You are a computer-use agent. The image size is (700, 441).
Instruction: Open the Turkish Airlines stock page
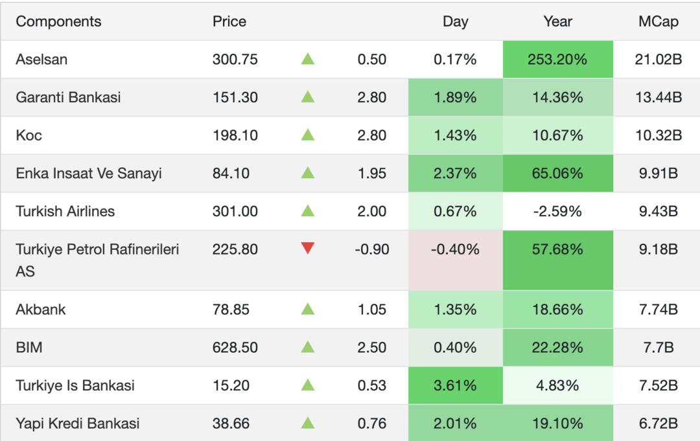pyautogui.click(x=65, y=211)
